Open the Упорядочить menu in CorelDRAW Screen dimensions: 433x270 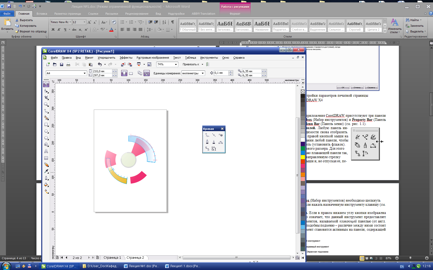tap(106, 58)
